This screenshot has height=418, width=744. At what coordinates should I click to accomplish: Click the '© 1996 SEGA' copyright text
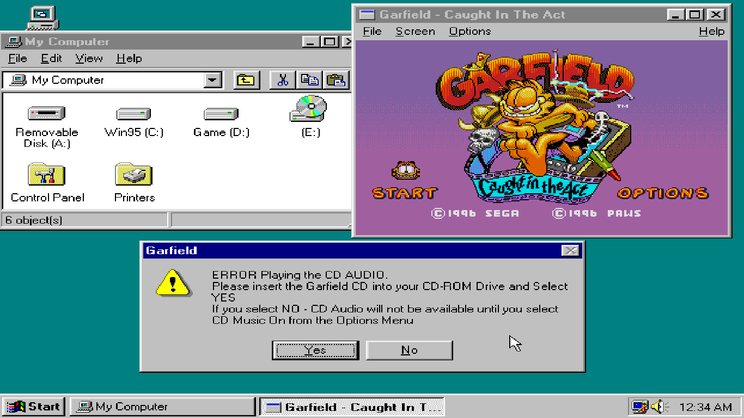475,213
